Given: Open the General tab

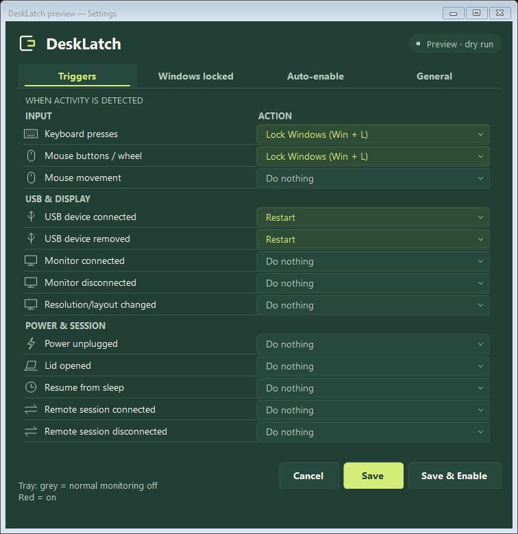Looking at the screenshot, I should 434,76.
